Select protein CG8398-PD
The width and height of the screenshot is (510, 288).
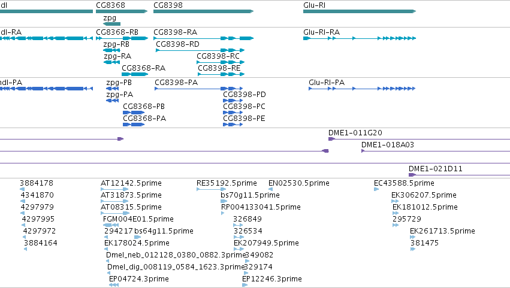(245, 95)
